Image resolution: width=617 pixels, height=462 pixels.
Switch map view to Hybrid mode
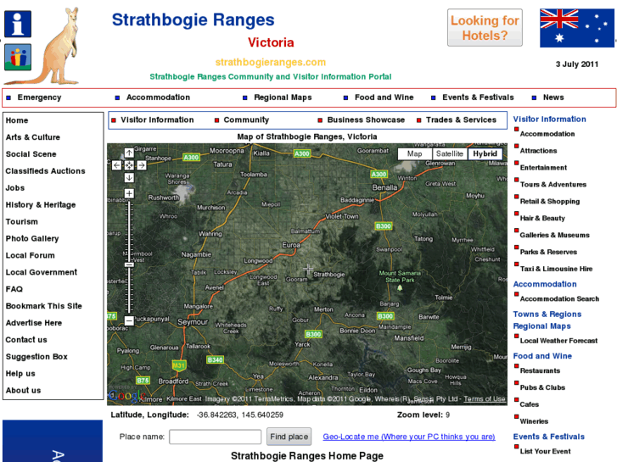485,153
